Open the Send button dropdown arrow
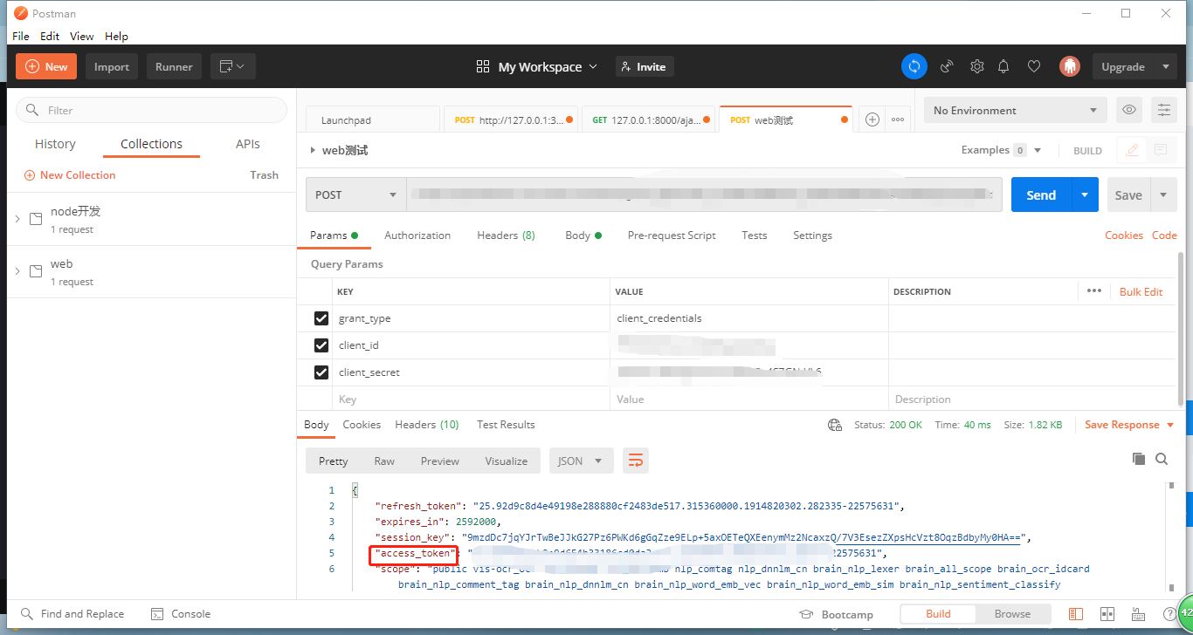This screenshot has height=635, width=1193. click(x=1084, y=195)
